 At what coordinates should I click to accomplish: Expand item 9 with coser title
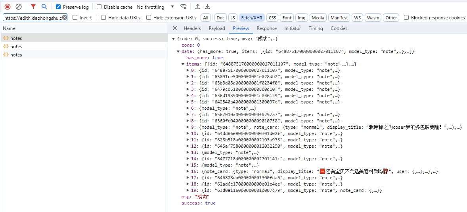pyautogui.click(x=188, y=127)
